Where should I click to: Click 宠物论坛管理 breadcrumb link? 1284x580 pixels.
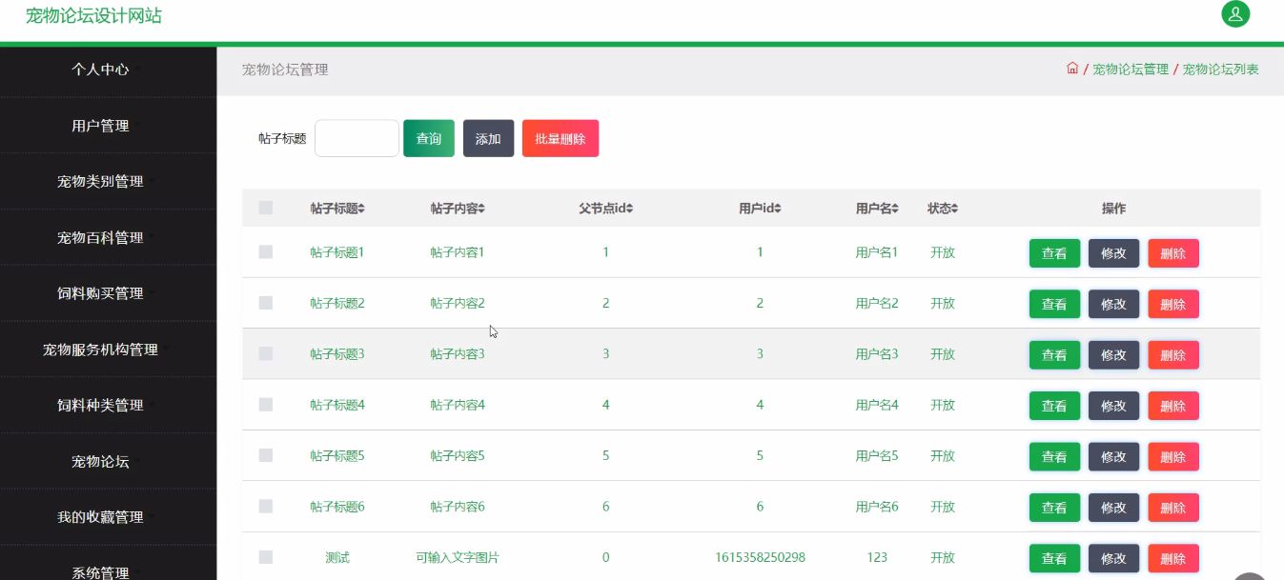tap(1130, 70)
